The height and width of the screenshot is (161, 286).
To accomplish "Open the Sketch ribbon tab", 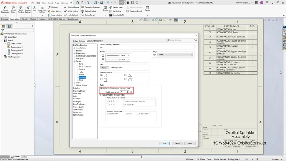I will (24, 19).
